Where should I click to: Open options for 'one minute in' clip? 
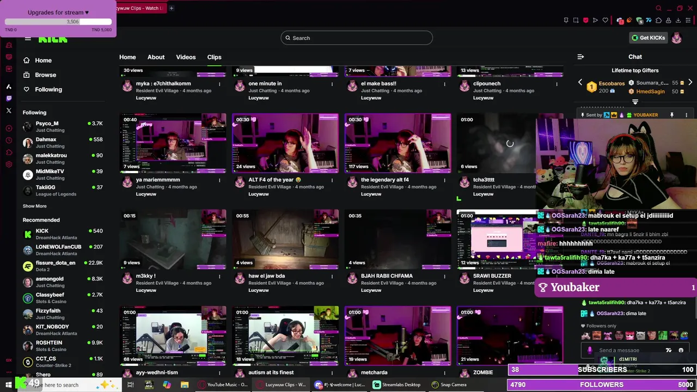pos(332,84)
